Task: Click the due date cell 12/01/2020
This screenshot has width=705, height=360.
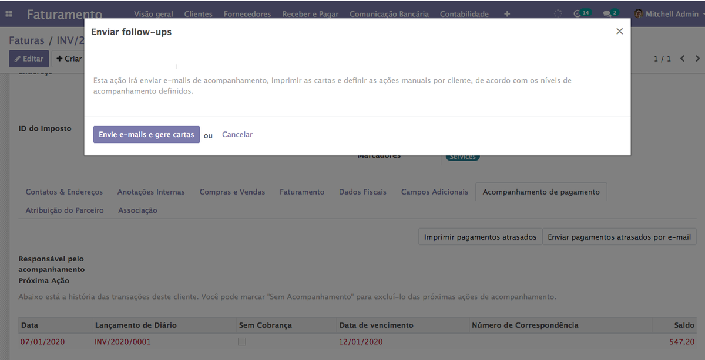Action: point(361,342)
